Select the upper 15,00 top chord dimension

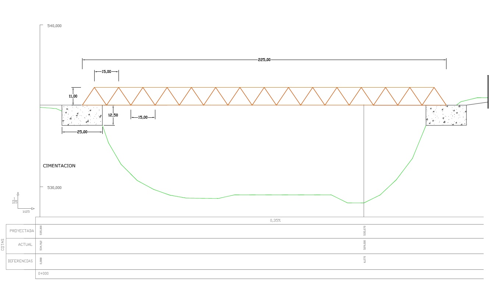pos(106,71)
